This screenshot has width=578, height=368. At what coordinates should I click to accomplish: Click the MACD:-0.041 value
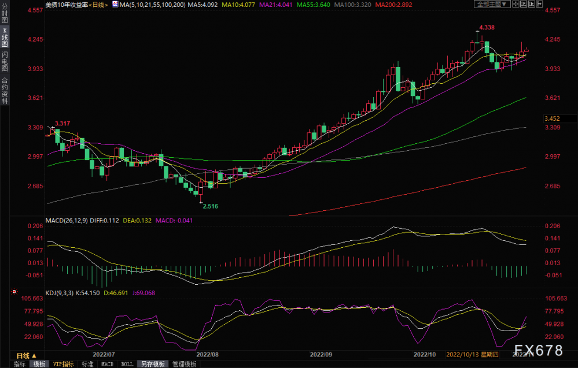tap(174, 221)
